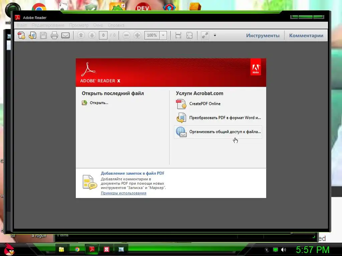
Task: Click the fit one full page icon
Action: tap(189, 35)
